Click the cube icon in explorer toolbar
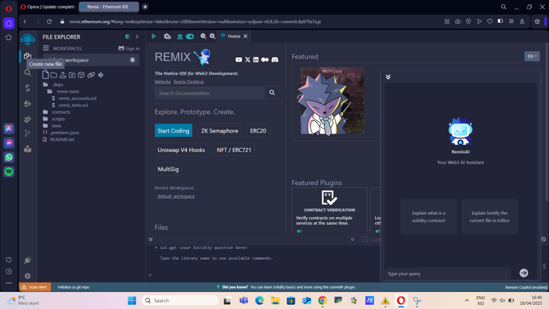The height and width of the screenshot is (309, 549). [x=81, y=75]
